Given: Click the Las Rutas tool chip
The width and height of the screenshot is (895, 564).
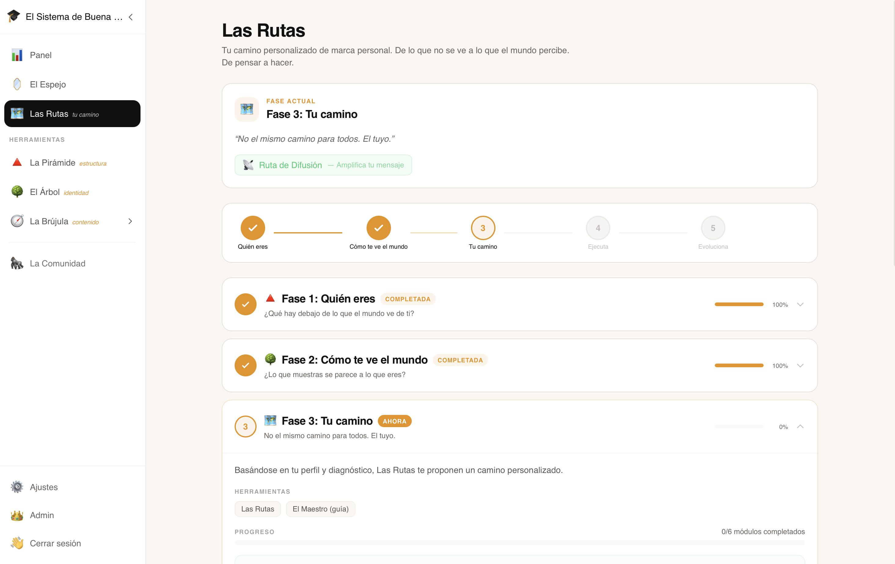Looking at the screenshot, I should [258, 509].
